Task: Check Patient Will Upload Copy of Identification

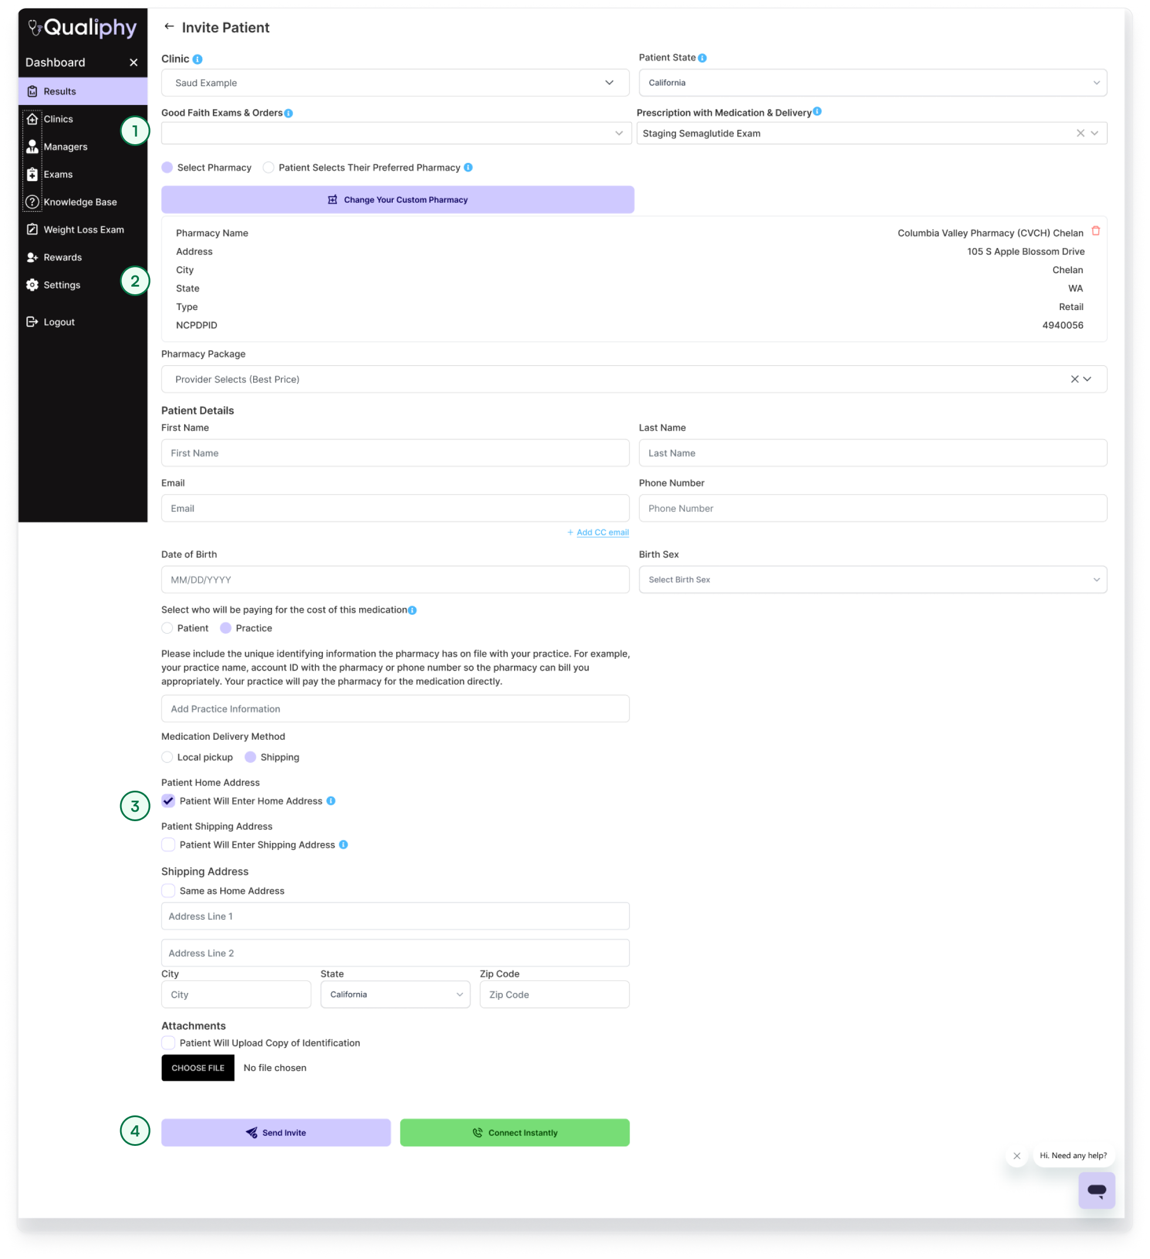Action: click(x=168, y=1043)
